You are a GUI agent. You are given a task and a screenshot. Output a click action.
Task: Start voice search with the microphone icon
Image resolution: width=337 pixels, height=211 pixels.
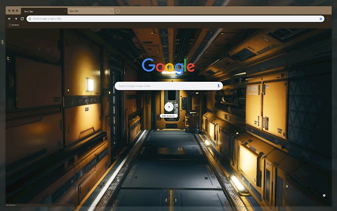tap(219, 86)
